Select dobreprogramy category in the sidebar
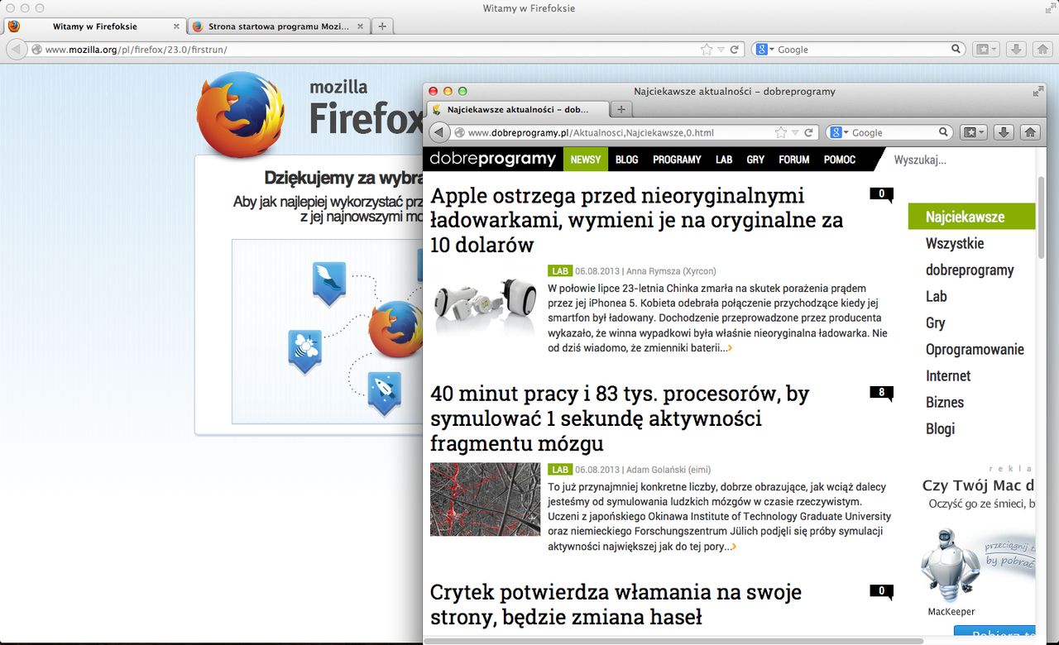Viewport: 1059px width, 645px height. (x=970, y=270)
